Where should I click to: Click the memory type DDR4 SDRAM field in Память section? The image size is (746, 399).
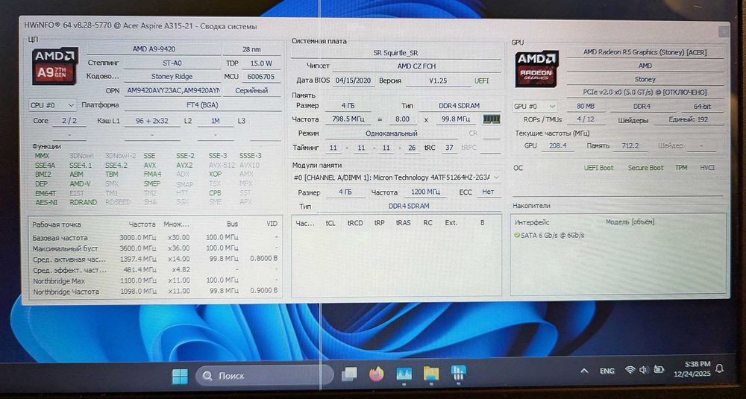point(460,106)
